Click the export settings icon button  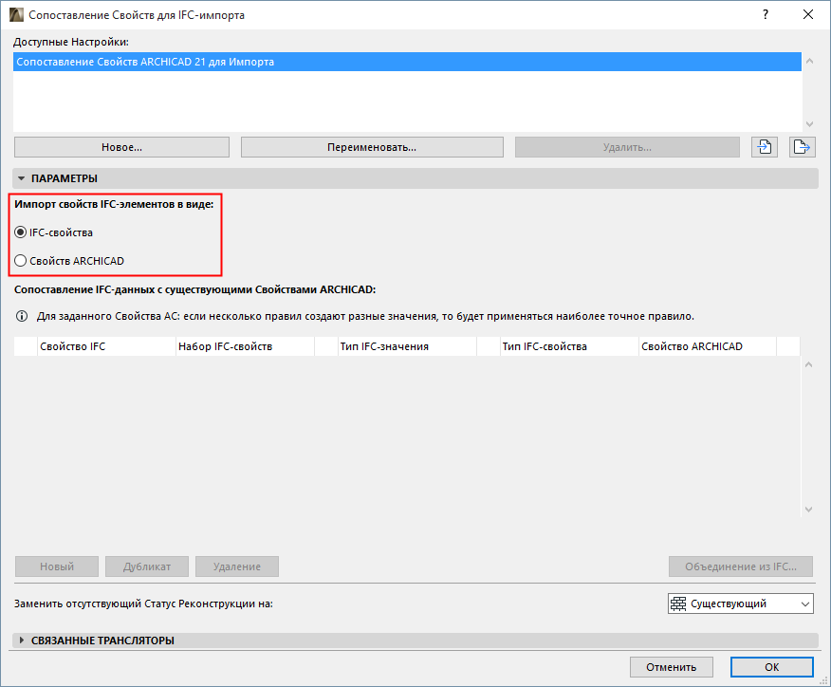click(x=802, y=147)
